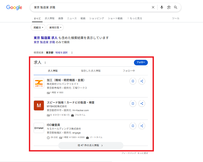
Task: Share the カーナビの製造・検査 job
Action: (x=142, y=104)
